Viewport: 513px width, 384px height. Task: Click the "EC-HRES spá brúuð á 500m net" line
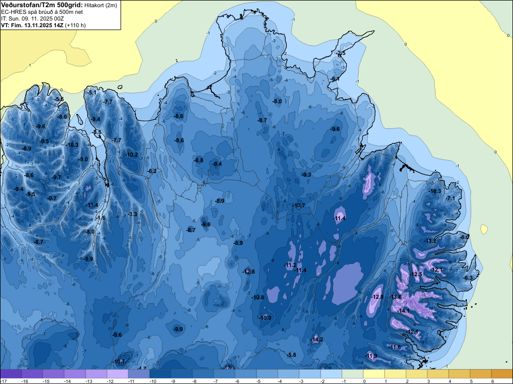[42, 12]
